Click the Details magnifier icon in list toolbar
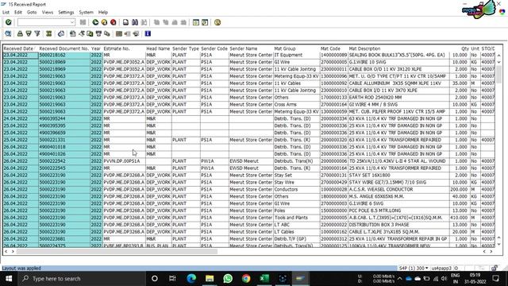508x286 pixels. (x=8, y=33)
